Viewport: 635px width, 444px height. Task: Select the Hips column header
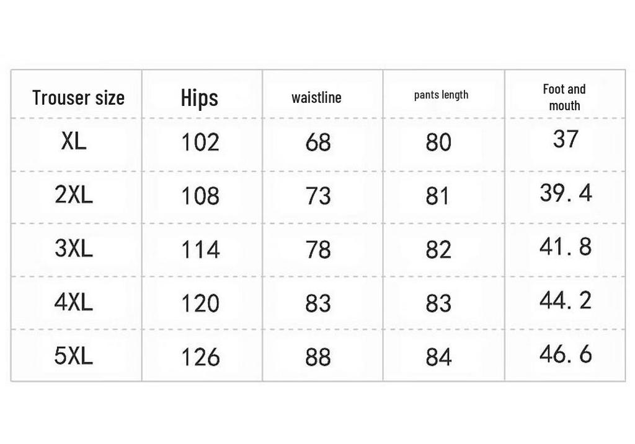199,98
